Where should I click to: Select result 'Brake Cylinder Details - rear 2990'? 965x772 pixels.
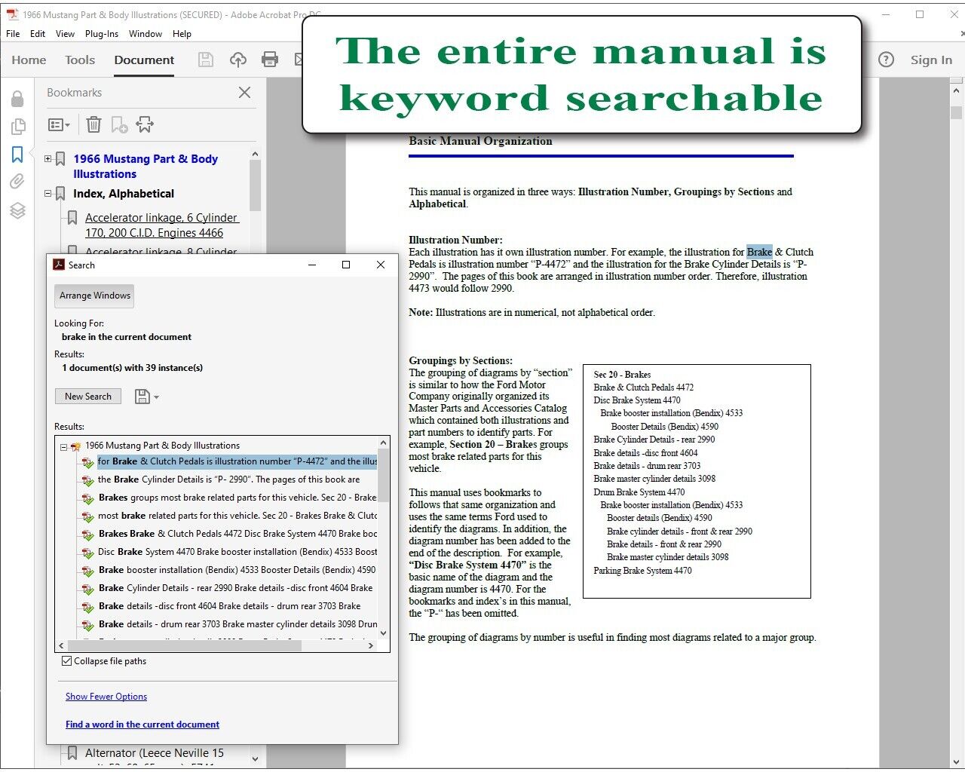(x=236, y=588)
